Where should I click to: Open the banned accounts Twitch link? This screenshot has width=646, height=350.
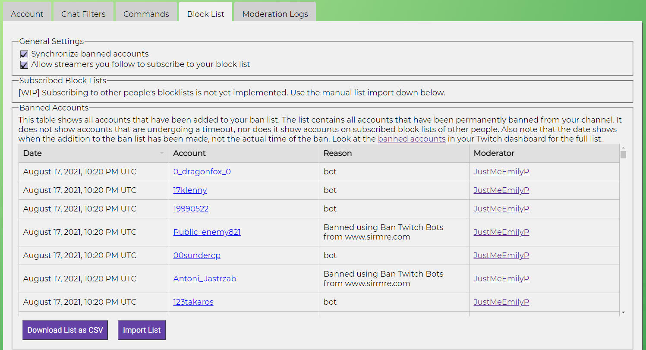(x=411, y=139)
